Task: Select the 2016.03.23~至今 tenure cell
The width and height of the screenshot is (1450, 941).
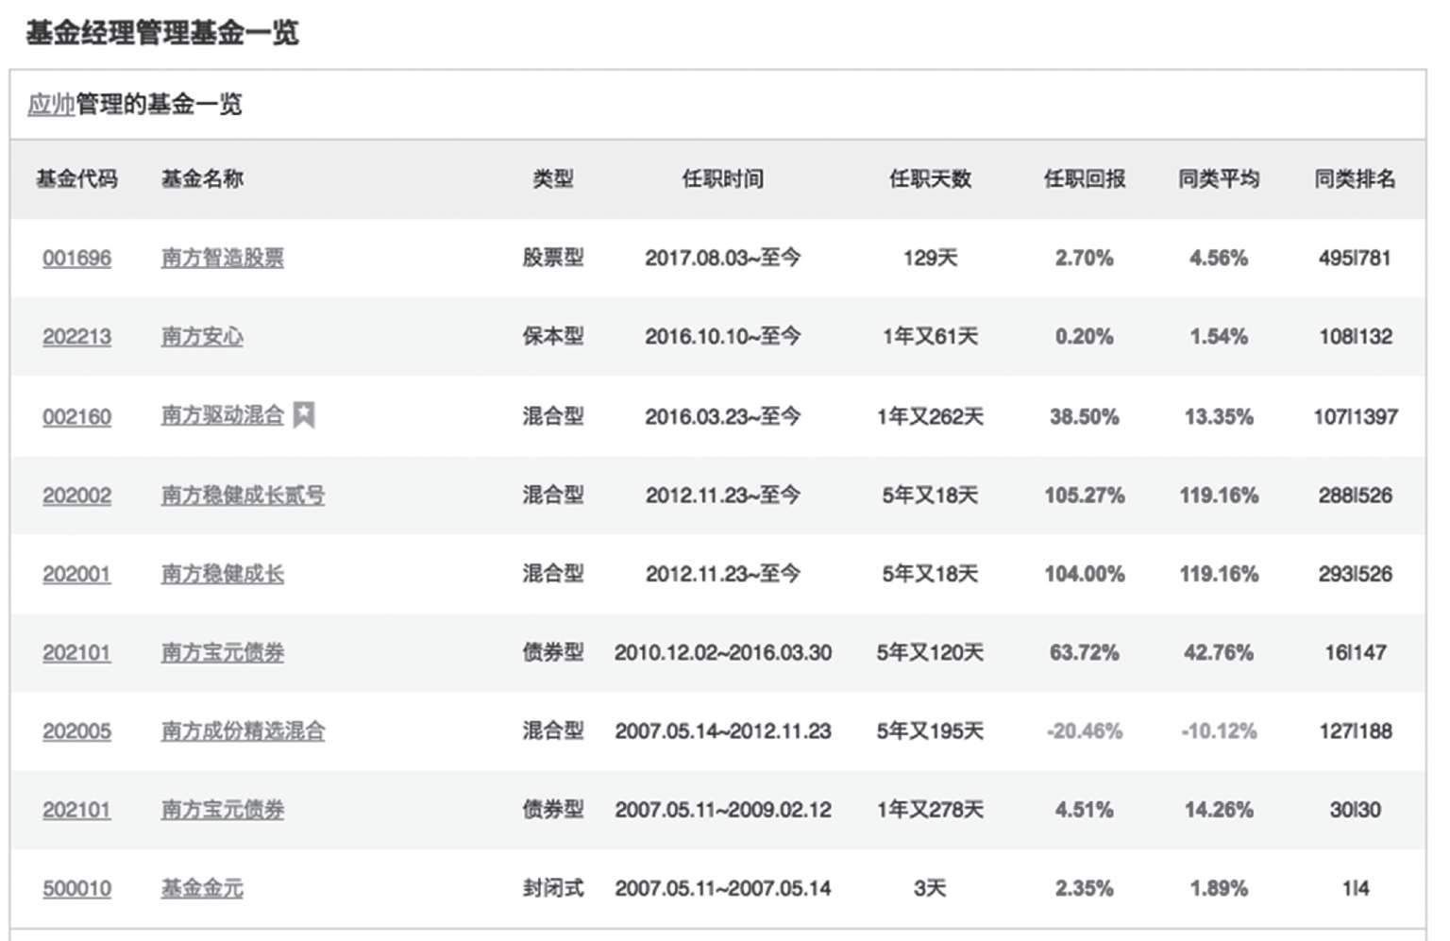Action: click(x=723, y=416)
